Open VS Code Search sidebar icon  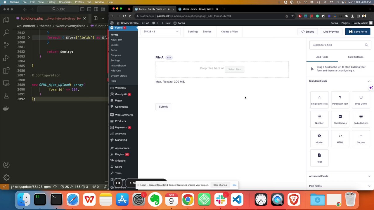pyautogui.click(x=6, y=32)
